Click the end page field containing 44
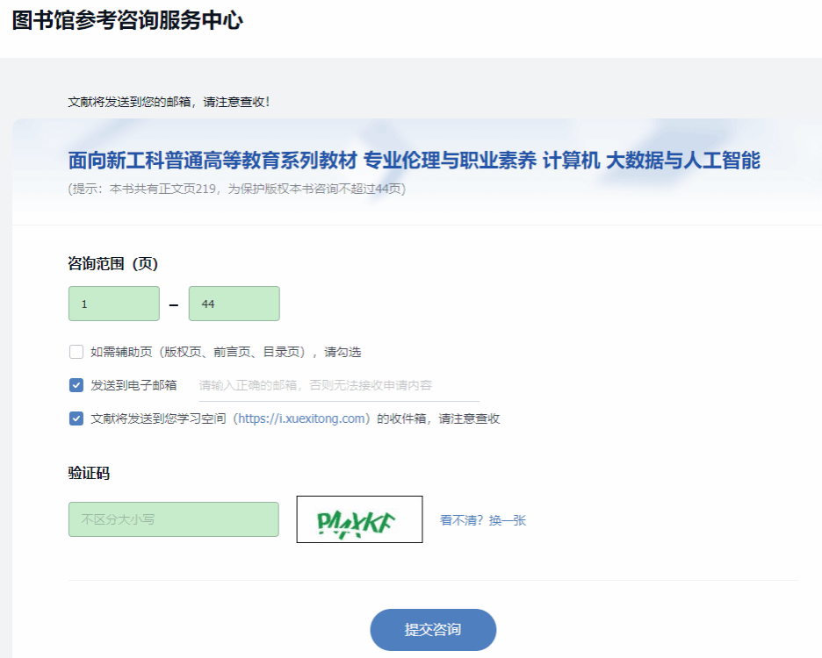Viewport: 822px width, 658px height. [x=234, y=304]
